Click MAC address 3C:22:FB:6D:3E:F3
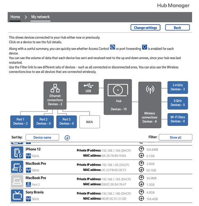Screen dimensions: 199x206 [x=114, y=170]
